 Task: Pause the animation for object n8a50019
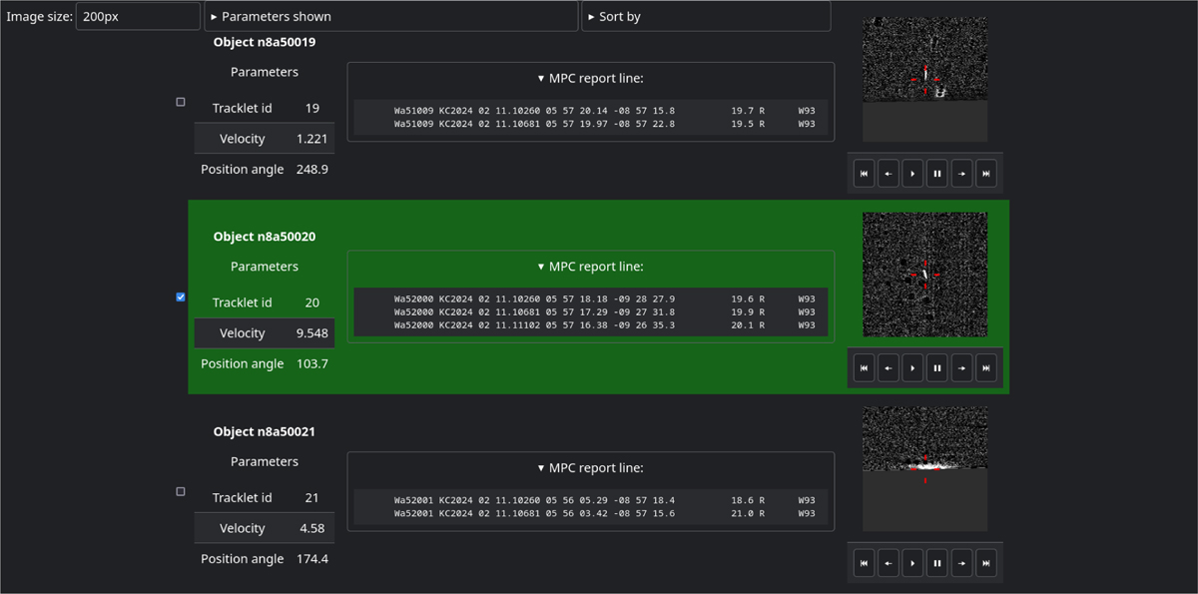936,173
